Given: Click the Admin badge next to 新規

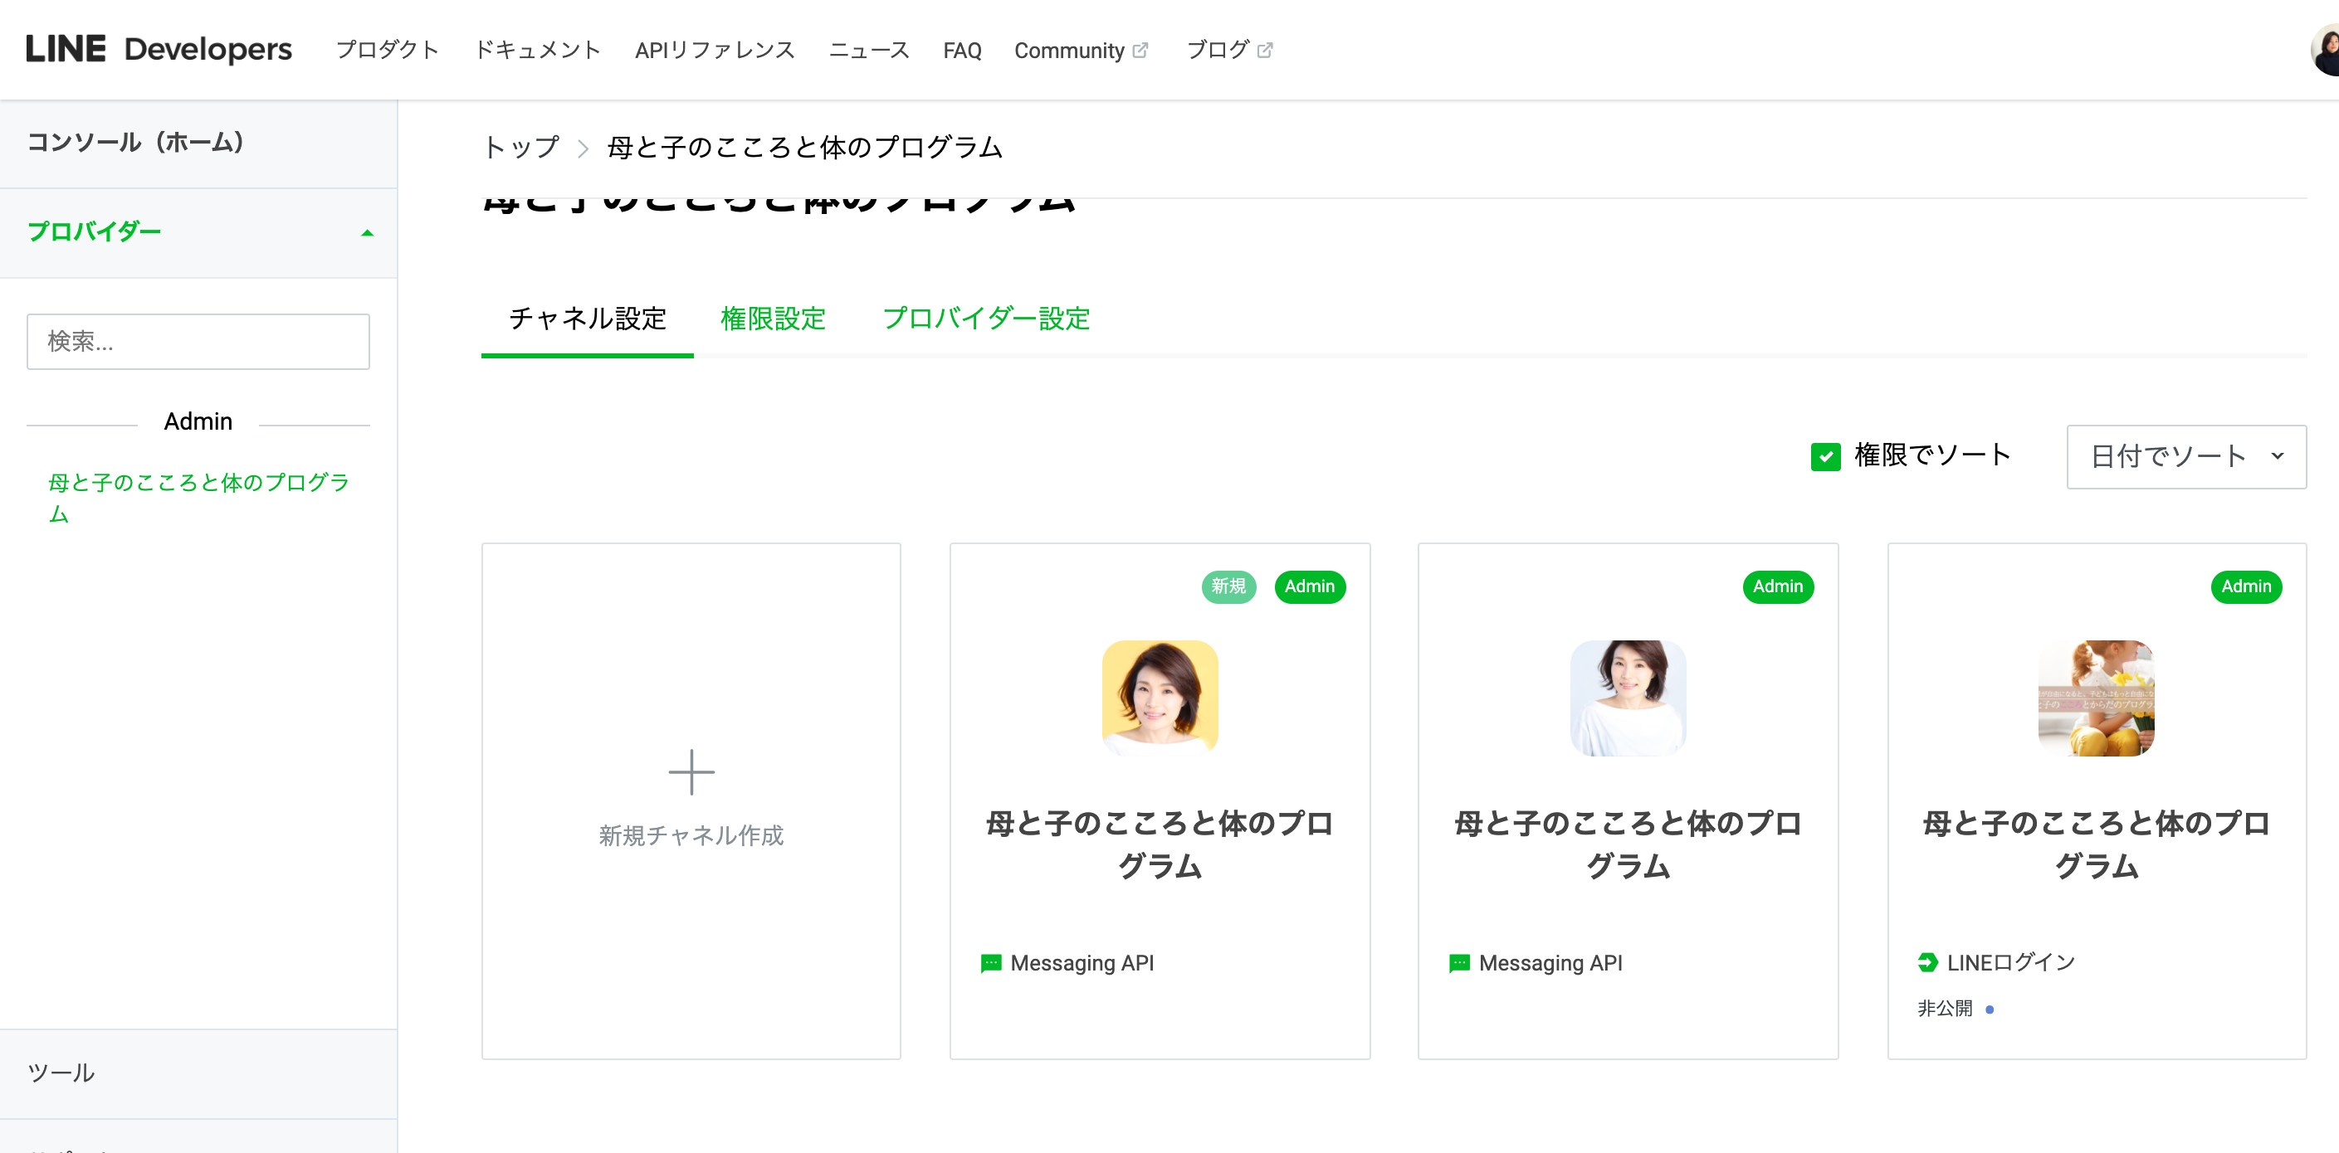Looking at the screenshot, I should pos(1309,587).
